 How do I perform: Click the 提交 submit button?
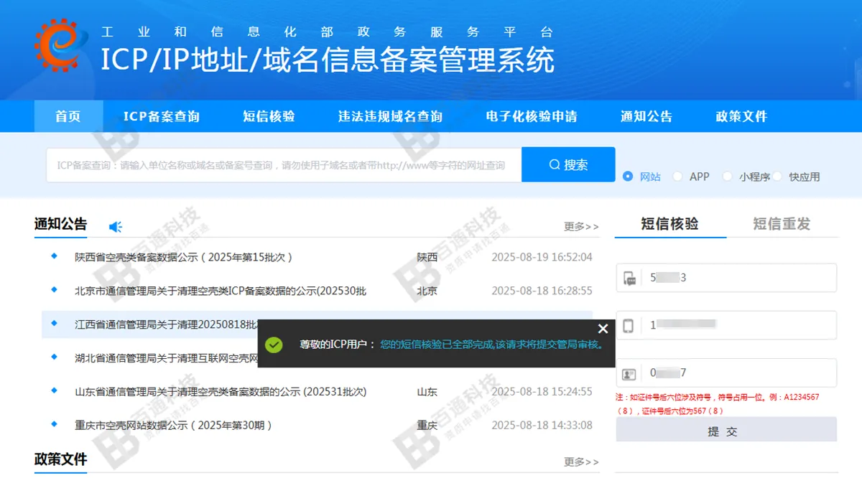coord(726,431)
